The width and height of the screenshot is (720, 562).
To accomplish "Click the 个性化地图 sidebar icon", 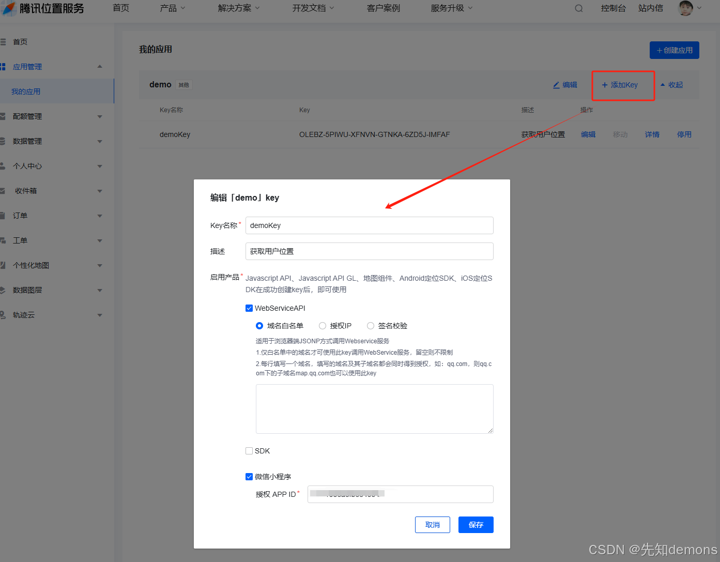I will coord(5,265).
